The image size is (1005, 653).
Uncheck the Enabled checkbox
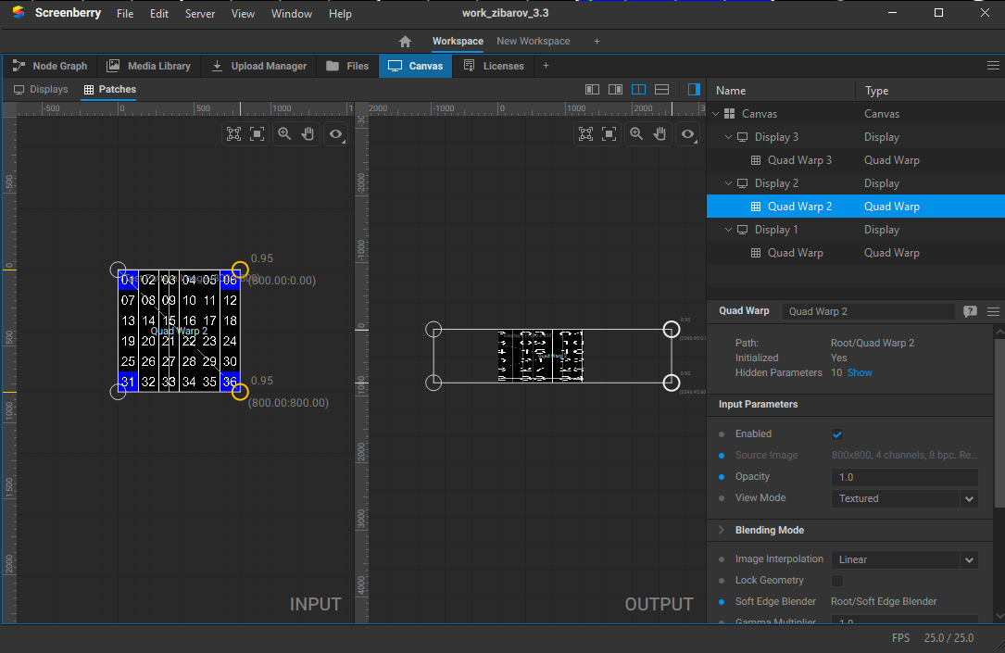coord(837,434)
